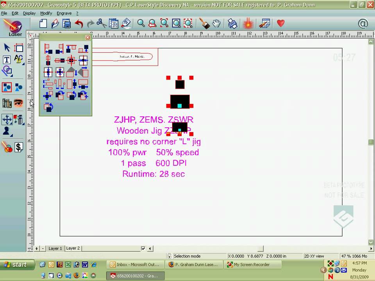Screen dimensions: 375x281
Task: Open the ABC curved text tool
Action: tap(19, 59)
